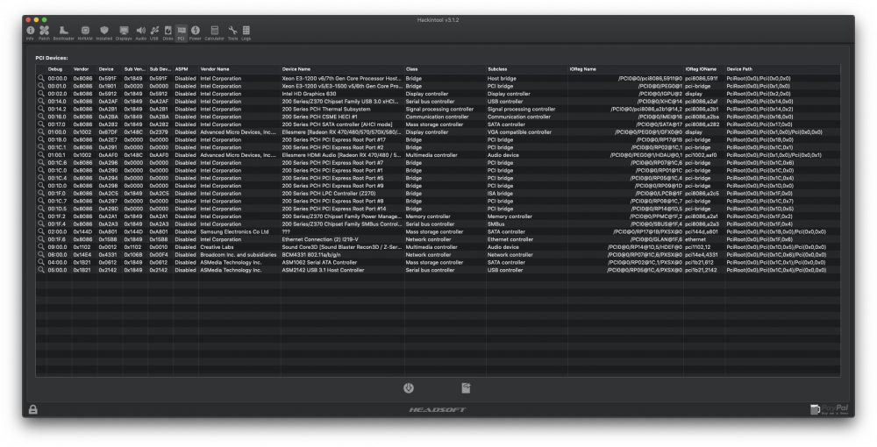Click magnifier icon for Intel HD Graphics 630

[41, 94]
